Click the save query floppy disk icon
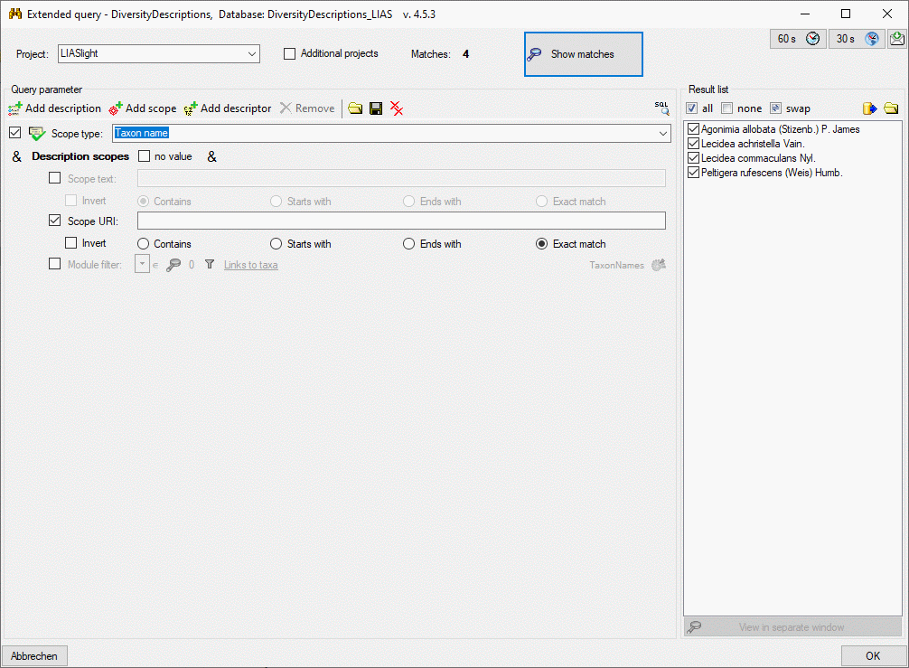909x668 pixels. tap(376, 108)
